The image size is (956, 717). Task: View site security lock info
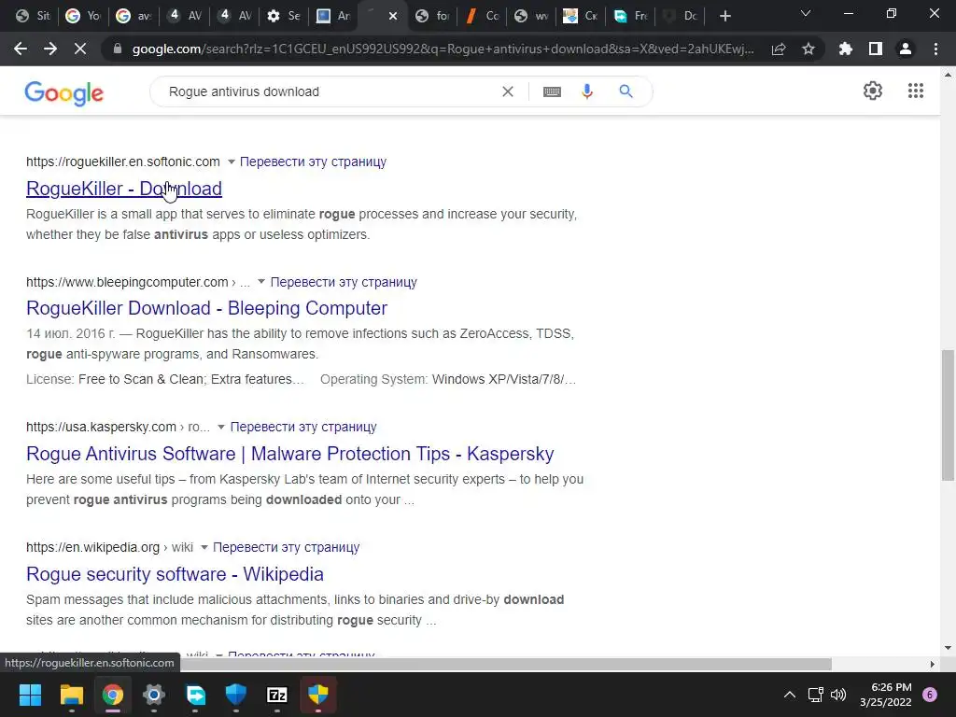click(118, 49)
